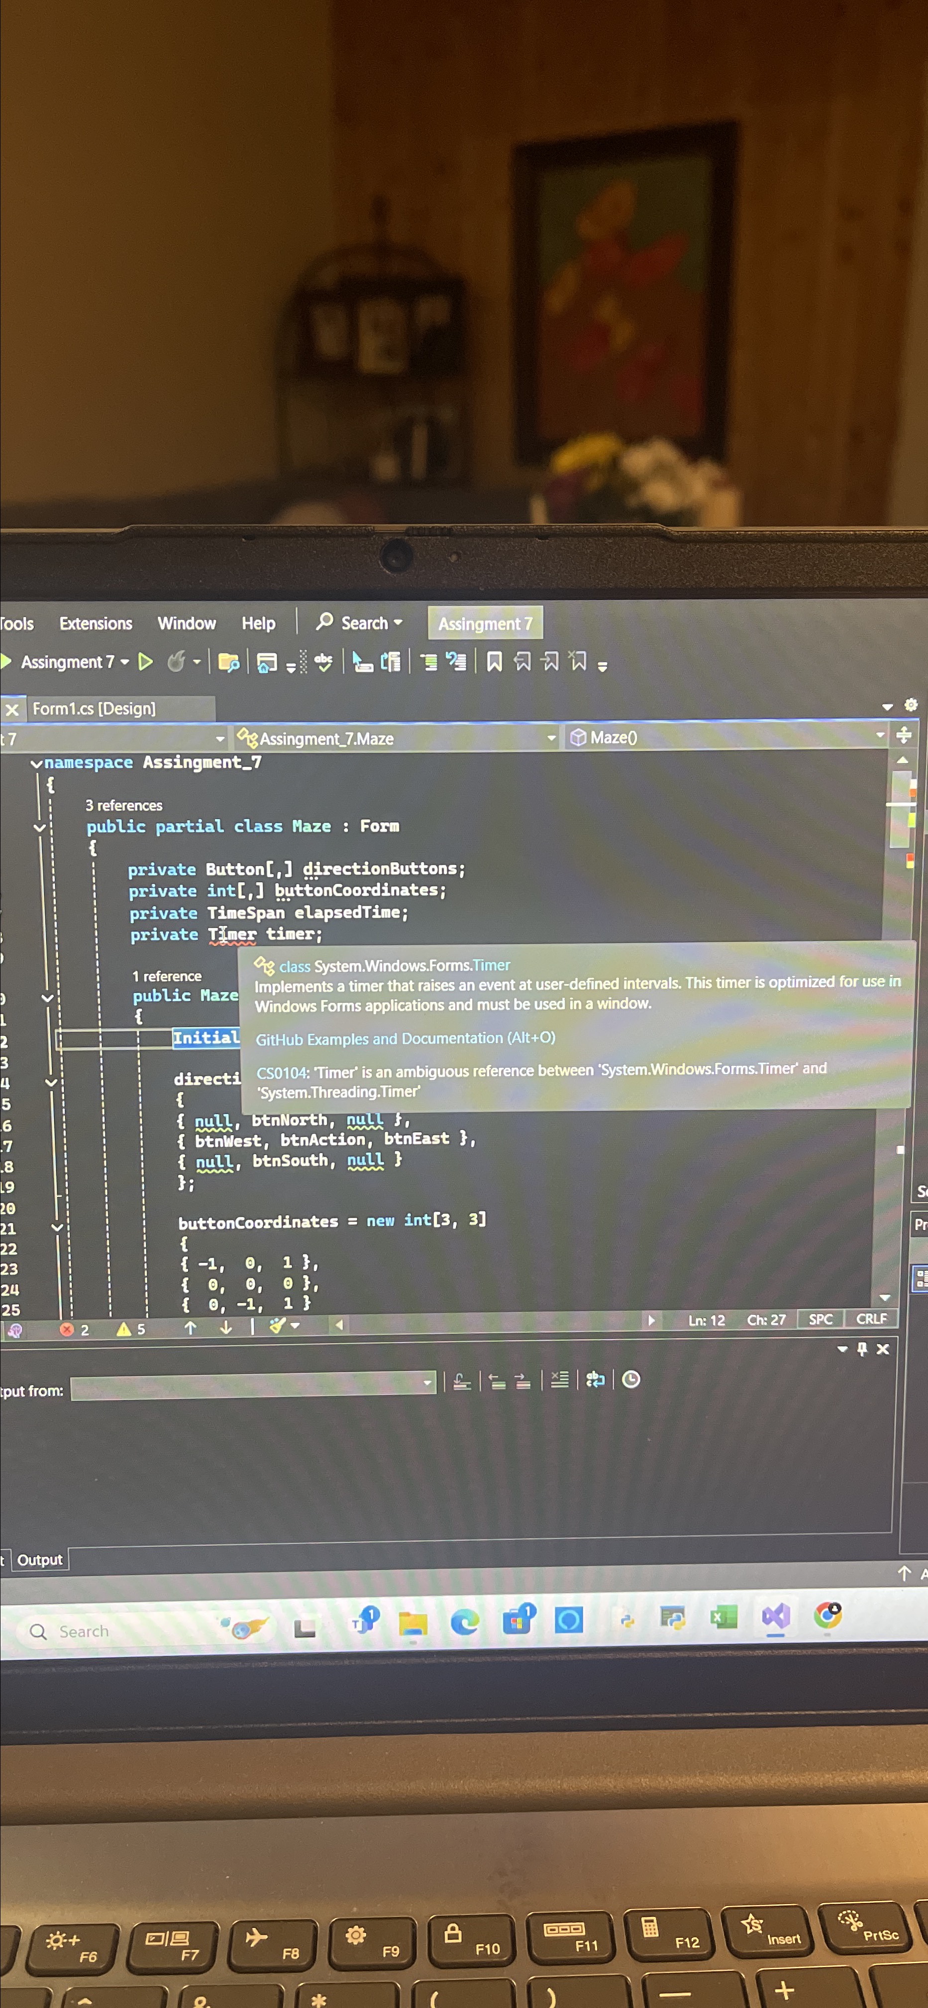Screen dimensions: 928x2008
Task: Open editor tab settings gear icon
Action: (x=910, y=706)
